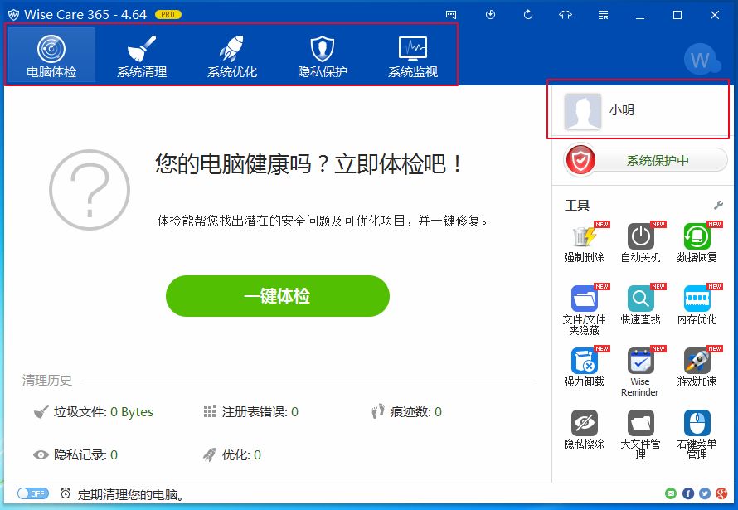Open the 大文件管理 (Large File Manager) tool
Viewport: 738px width, 510px height.
click(641, 427)
